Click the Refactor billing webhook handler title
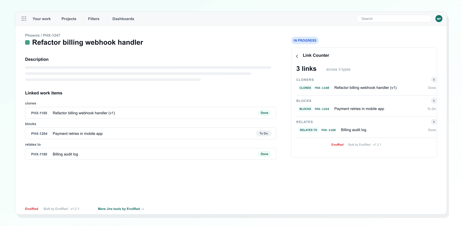 click(88, 42)
